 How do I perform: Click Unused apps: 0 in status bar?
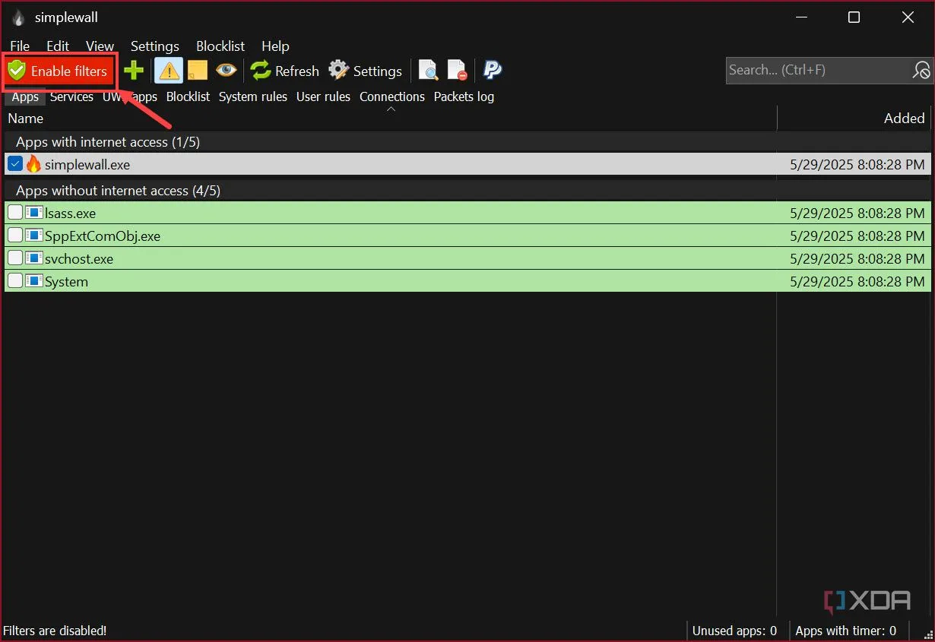[734, 631]
